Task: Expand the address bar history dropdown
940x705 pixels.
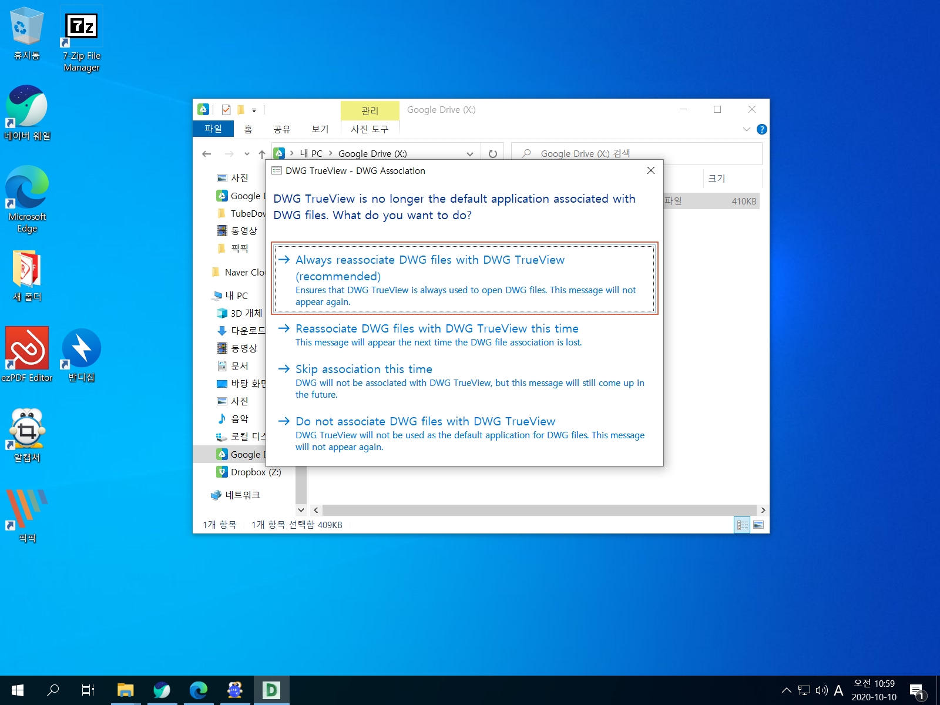Action: [x=470, y=154]
